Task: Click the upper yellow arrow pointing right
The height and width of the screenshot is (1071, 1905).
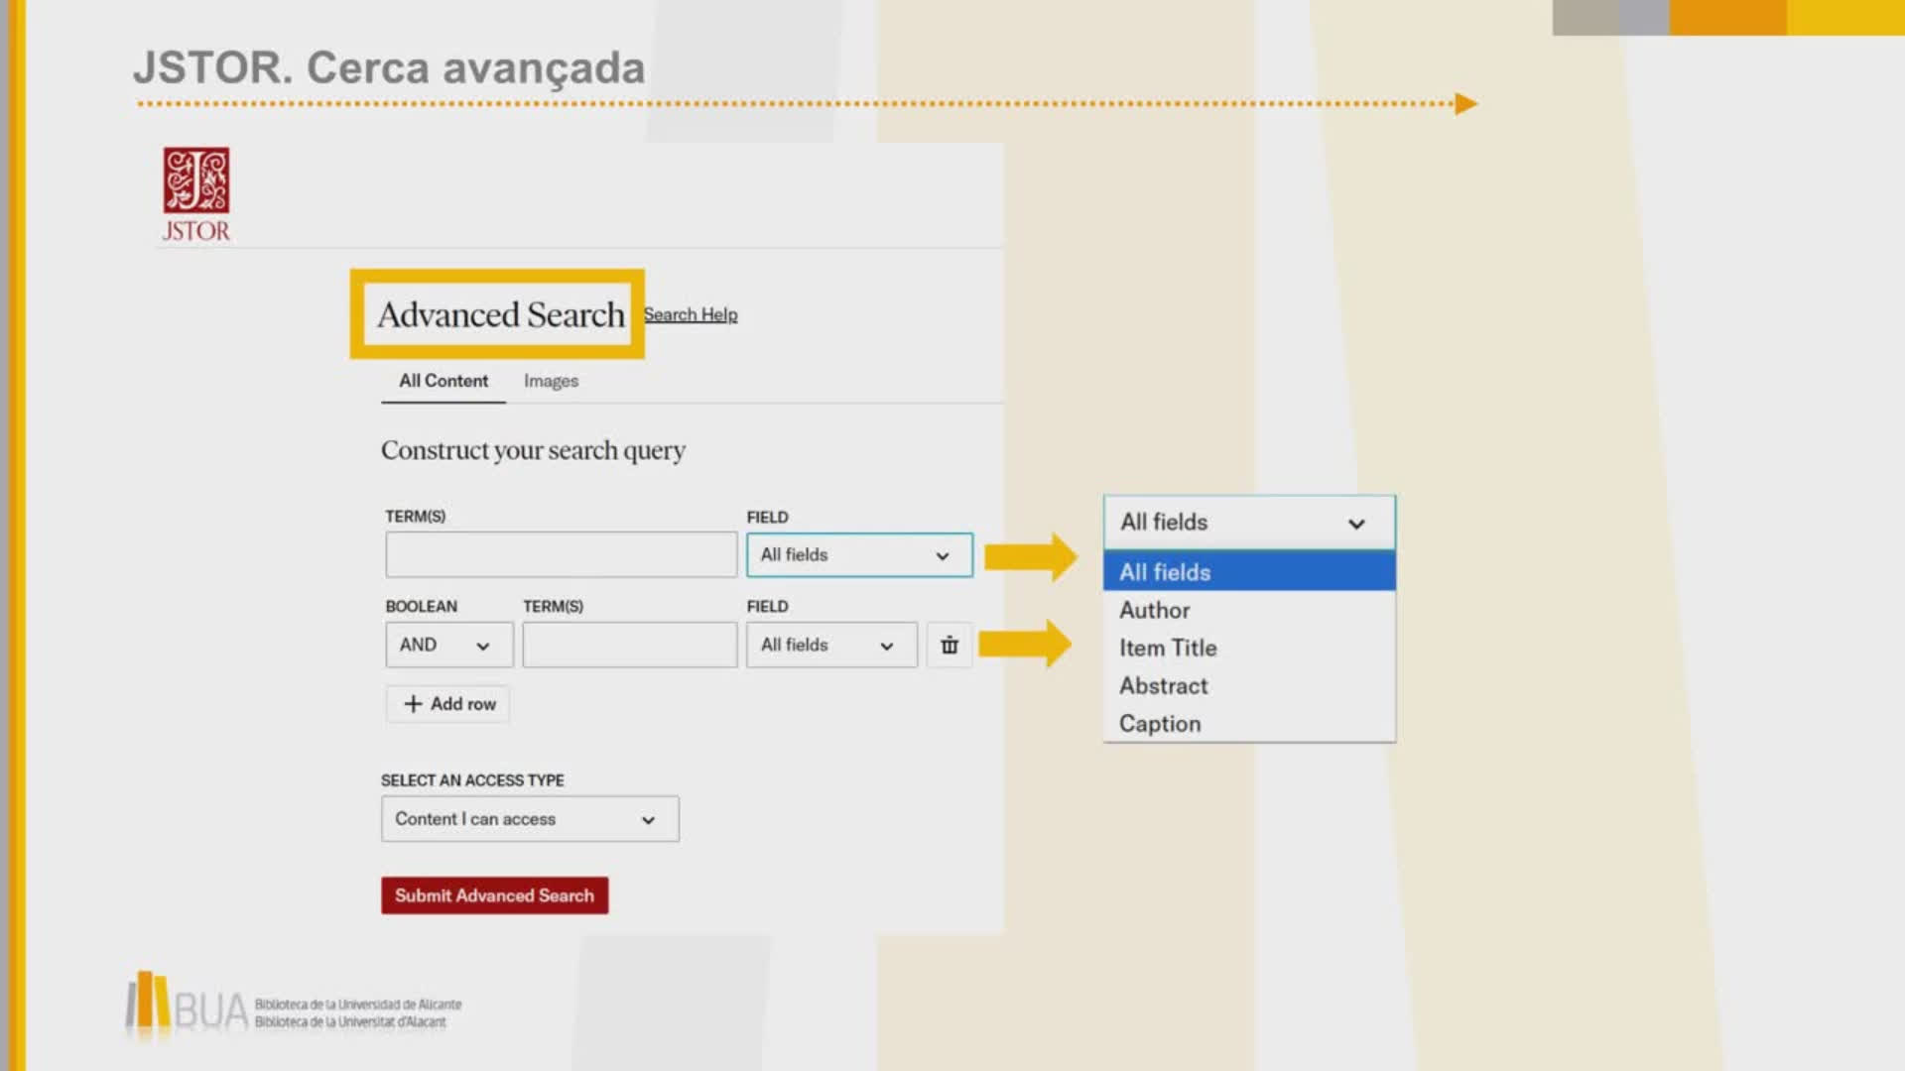Action: click(1030, 556)
